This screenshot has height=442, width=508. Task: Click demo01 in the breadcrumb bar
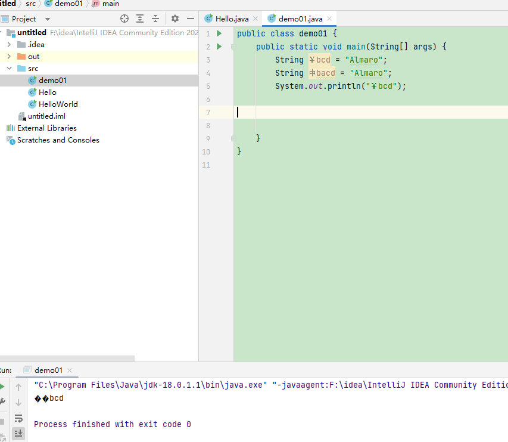tap(64, 4)
